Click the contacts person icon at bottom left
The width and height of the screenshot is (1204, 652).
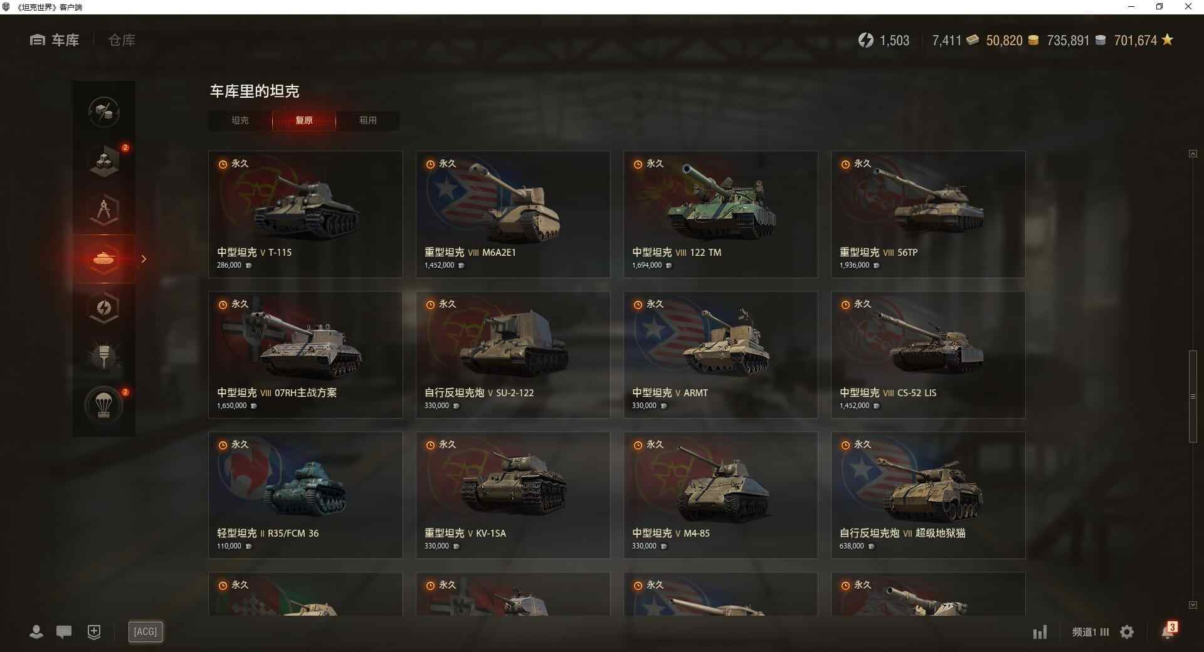point(36,632)
